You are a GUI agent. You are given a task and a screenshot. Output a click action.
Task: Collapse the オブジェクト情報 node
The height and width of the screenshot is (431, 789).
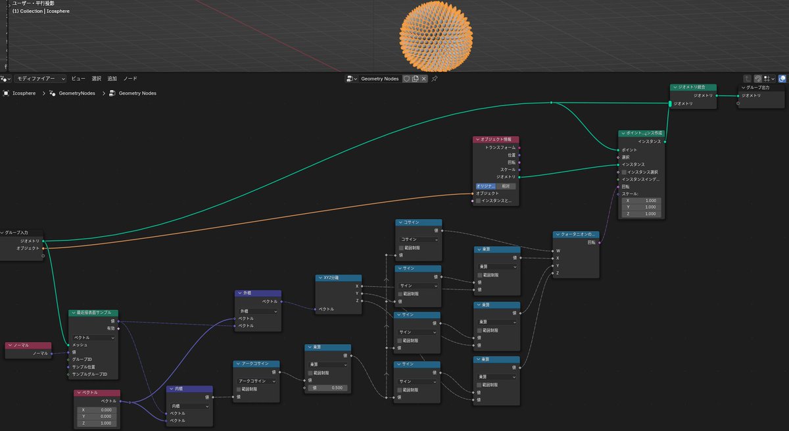tap(477, 139)
